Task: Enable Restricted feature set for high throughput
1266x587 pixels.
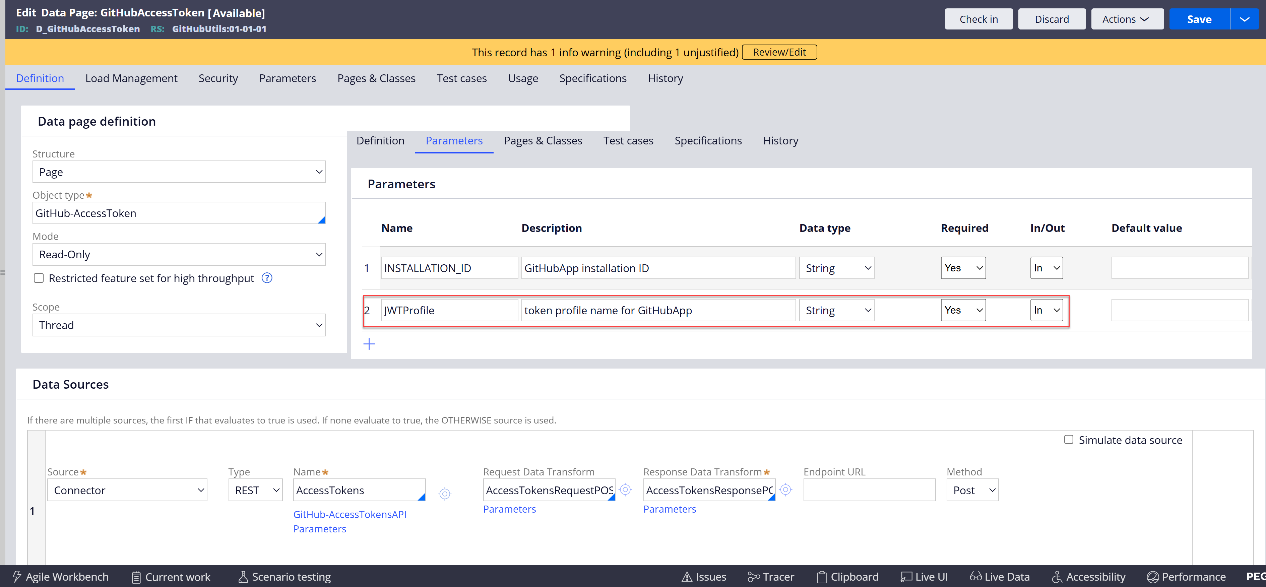Action: 39,278
